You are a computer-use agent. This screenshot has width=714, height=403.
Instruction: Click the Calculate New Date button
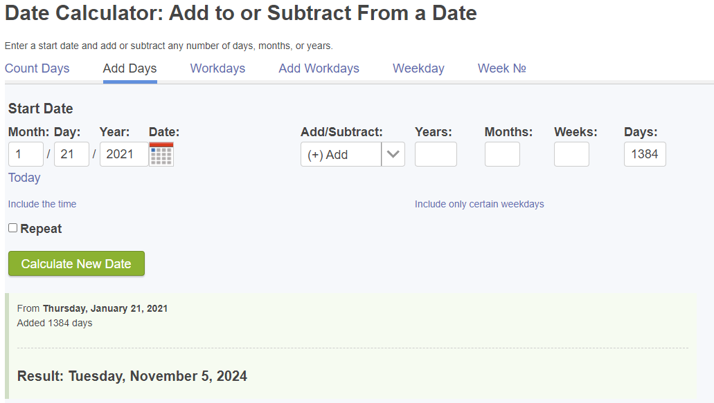coord(76,263)
